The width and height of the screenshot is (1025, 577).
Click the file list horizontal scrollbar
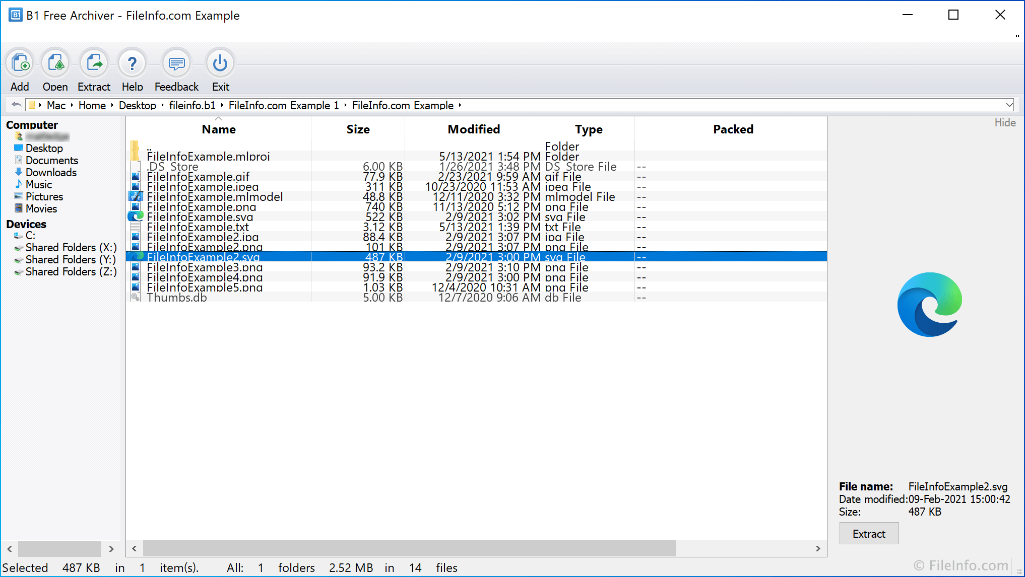(410, 548)
